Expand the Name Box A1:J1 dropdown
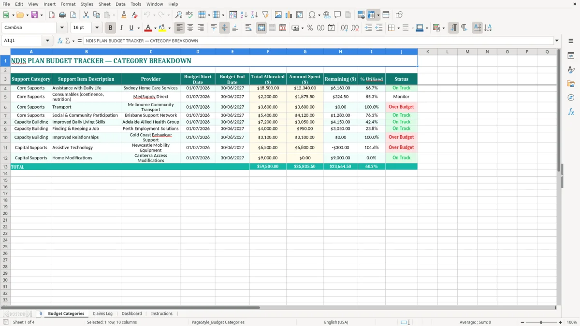This screenshot has height=326, width=580. click(x=47, y=41)
